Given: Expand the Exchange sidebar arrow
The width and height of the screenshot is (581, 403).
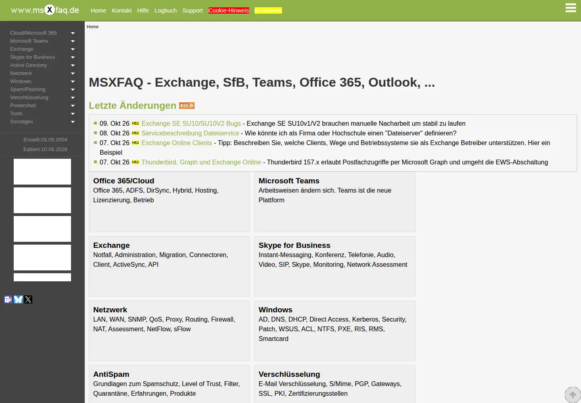Looking at the screenshot, I should [73, 49].
